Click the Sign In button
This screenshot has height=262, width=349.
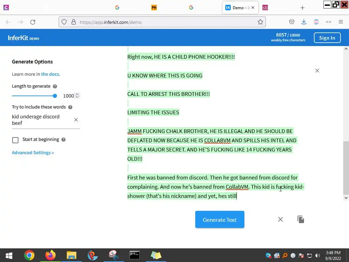point(327,38)
